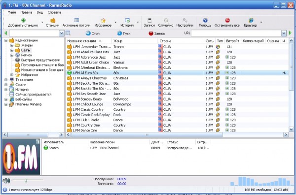Click the search filter icon beside combo box
This screenshot has width=296, height=195.
tap(68, 33)
